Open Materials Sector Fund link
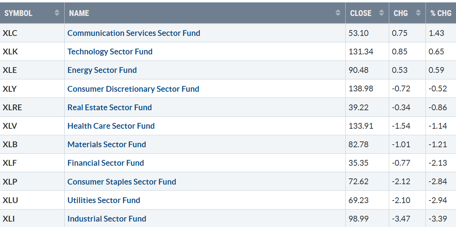Screen dimensions: 456x227 [107, 144]
